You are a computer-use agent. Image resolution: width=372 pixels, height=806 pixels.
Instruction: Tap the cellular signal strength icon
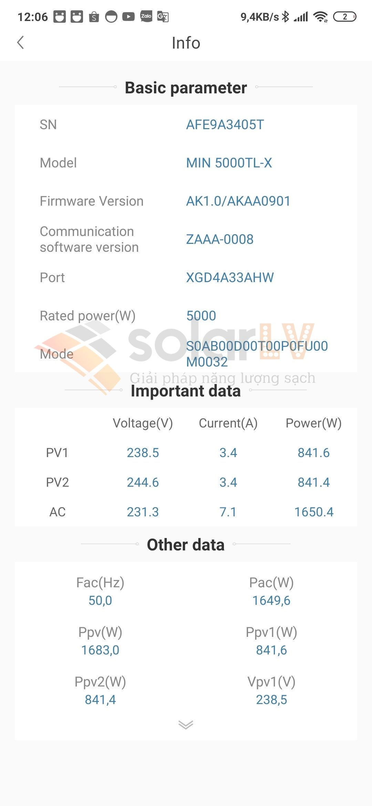(x=301, y=17)
